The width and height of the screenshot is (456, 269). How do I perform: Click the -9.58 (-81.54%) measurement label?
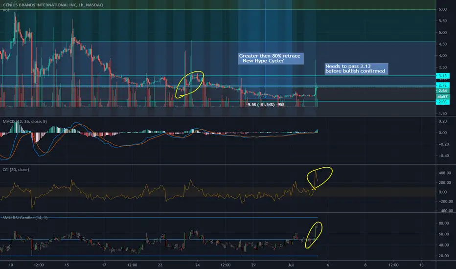tap(265, 104)
